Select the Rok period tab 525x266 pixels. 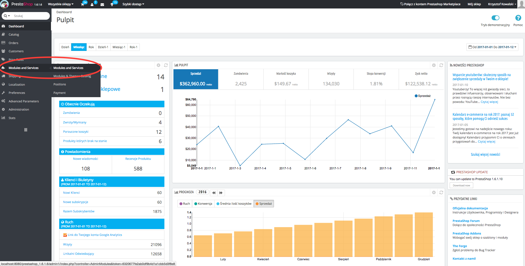pyautogui.click(x=91, y=47)
